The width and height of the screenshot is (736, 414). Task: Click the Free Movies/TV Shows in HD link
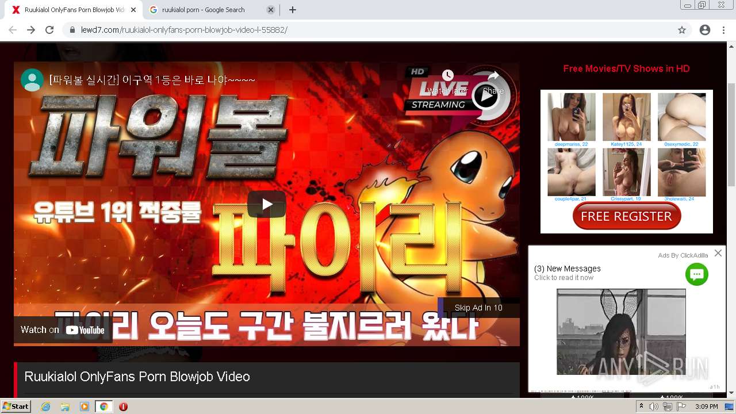(x=626, y=68)
